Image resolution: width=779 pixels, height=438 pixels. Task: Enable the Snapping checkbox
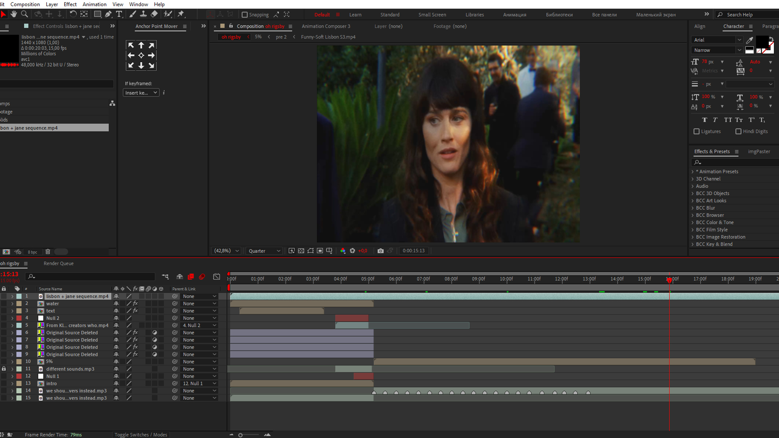(x=244, y=15)
